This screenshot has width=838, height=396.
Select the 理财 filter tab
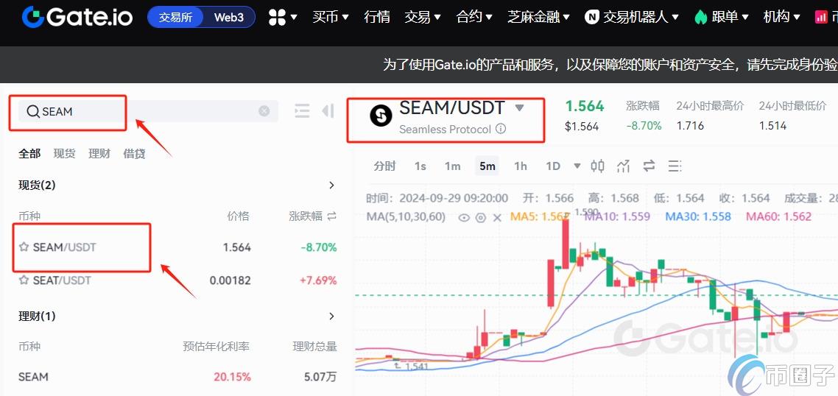pyautogui.click(x=99, y=154)
